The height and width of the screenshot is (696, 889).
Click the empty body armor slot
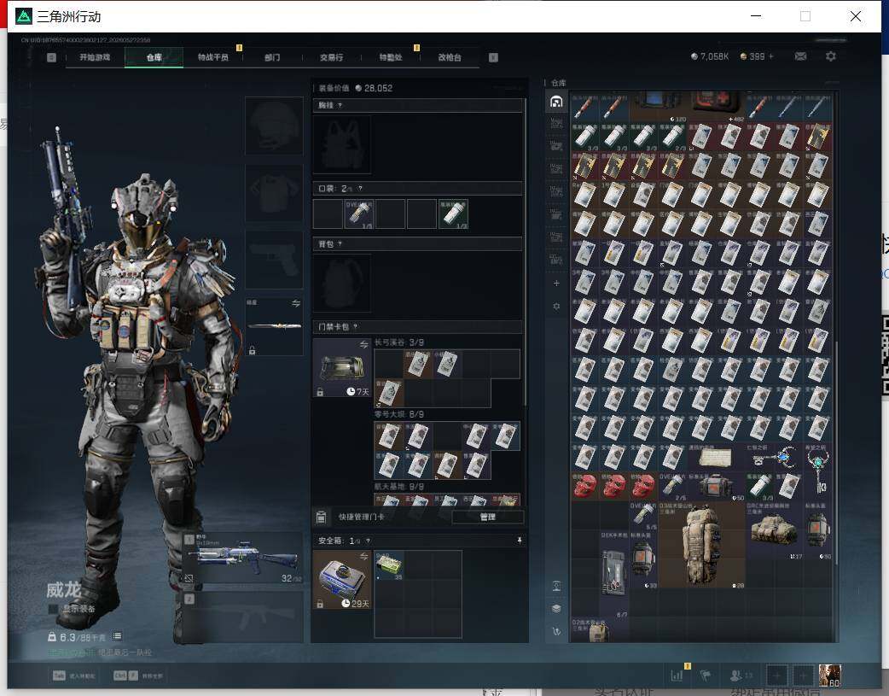click(274, 192)
